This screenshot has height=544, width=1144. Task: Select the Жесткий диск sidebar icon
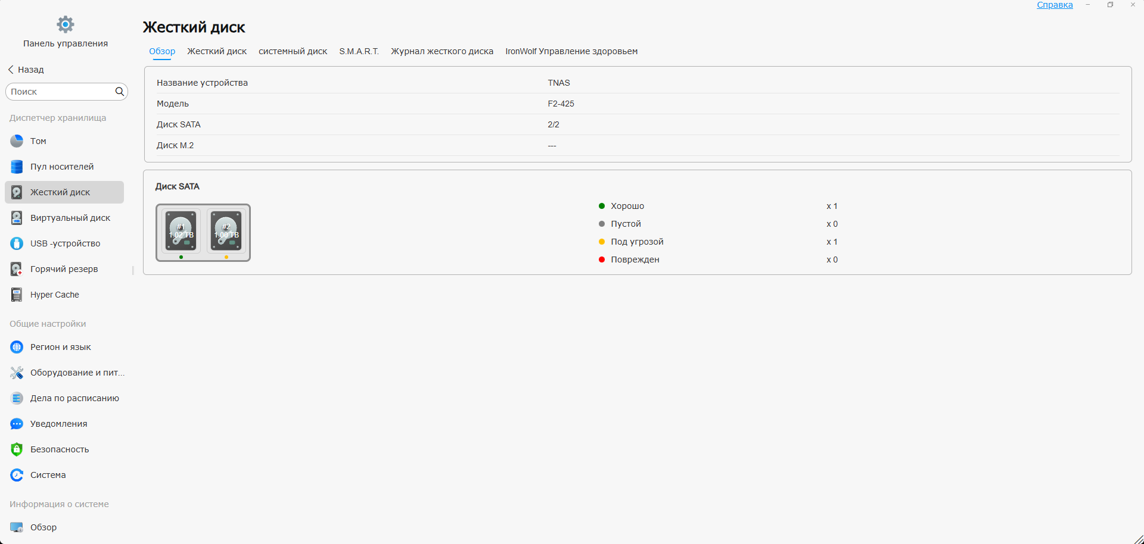pos(17,192)
